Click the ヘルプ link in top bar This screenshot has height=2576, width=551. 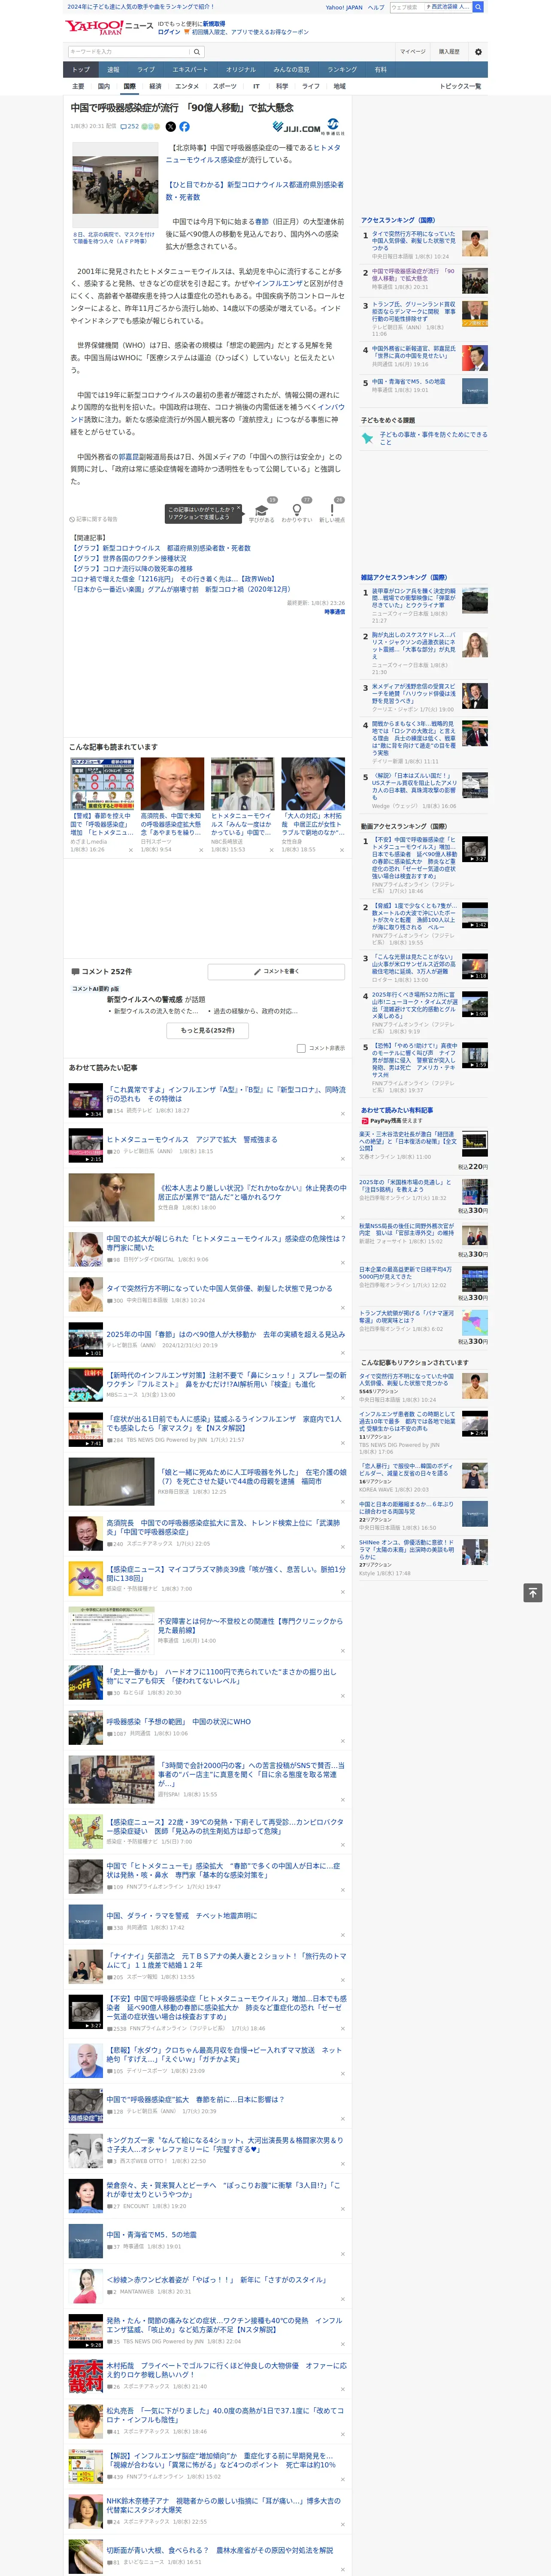pyautogui.click(x=375, y=7)
